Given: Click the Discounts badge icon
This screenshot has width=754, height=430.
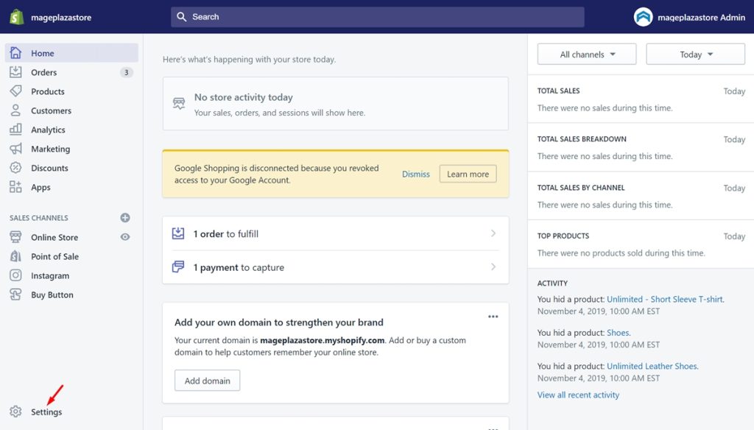Looking at the screenshot, I should [15, 168].
